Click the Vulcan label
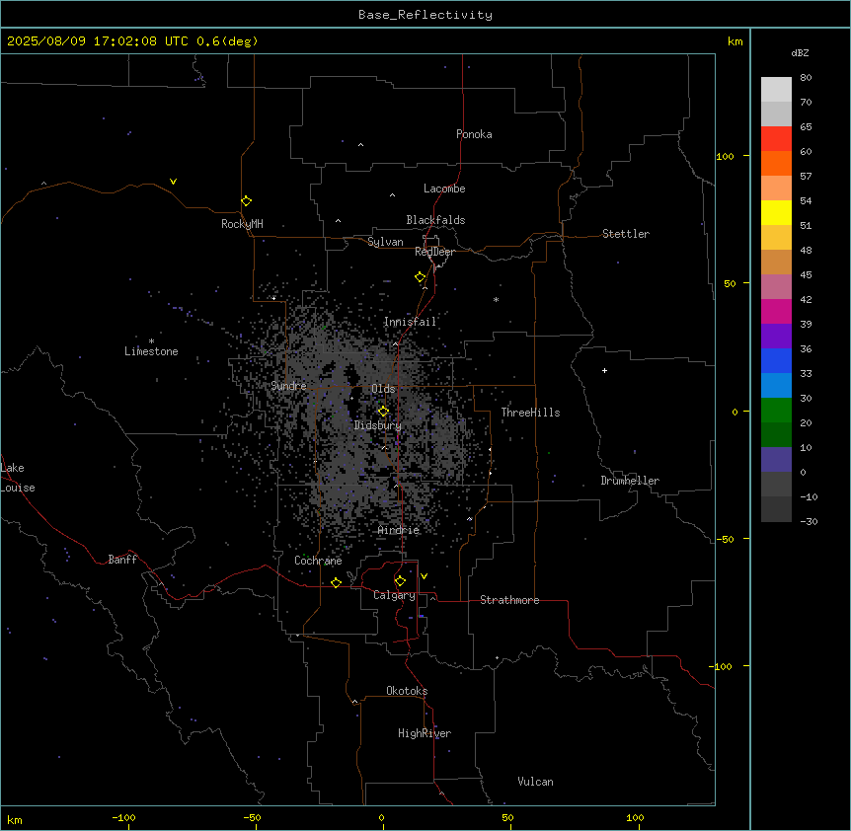 click(535, 782)
